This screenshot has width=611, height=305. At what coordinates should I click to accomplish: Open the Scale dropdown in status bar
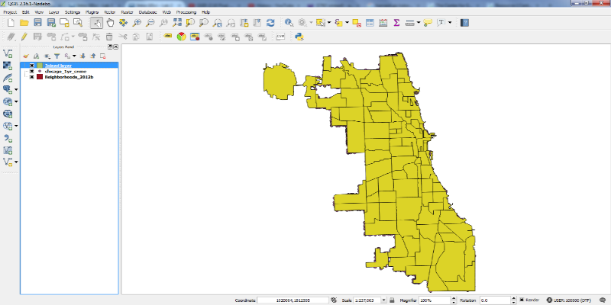pyautogui.click(x=382, y=300)
